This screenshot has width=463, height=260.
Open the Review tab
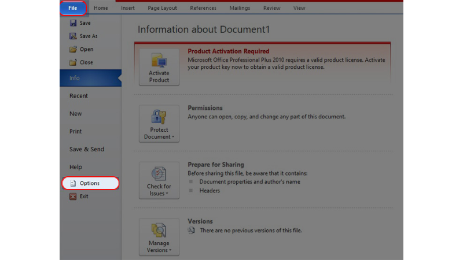[271, 8]
